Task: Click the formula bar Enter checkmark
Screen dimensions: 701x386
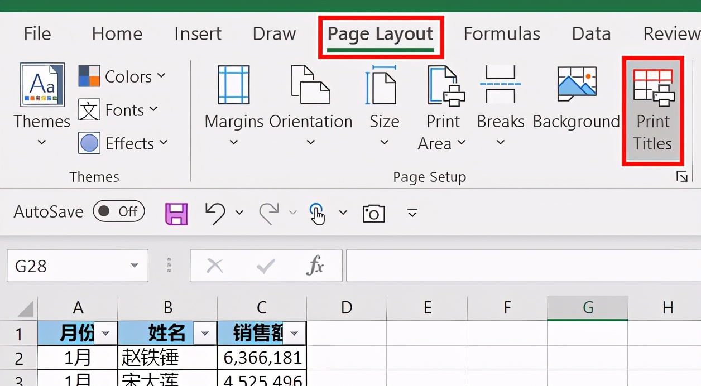Action: [266, 266]
